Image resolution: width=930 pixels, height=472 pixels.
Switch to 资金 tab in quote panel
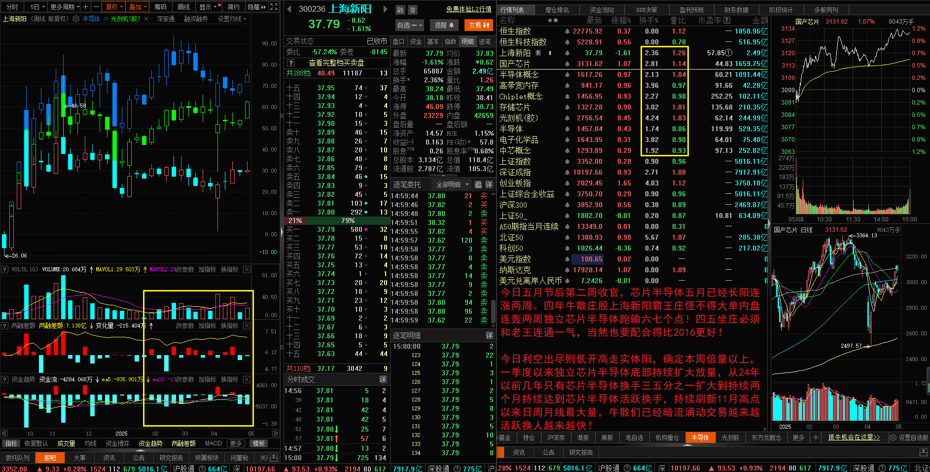click(x=416, y=41)
